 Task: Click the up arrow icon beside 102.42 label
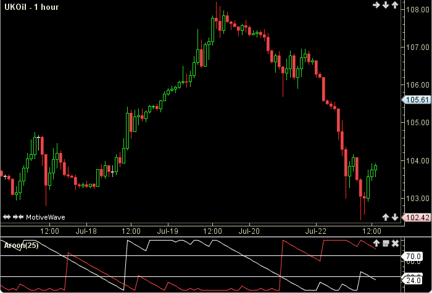click(386, 217)
